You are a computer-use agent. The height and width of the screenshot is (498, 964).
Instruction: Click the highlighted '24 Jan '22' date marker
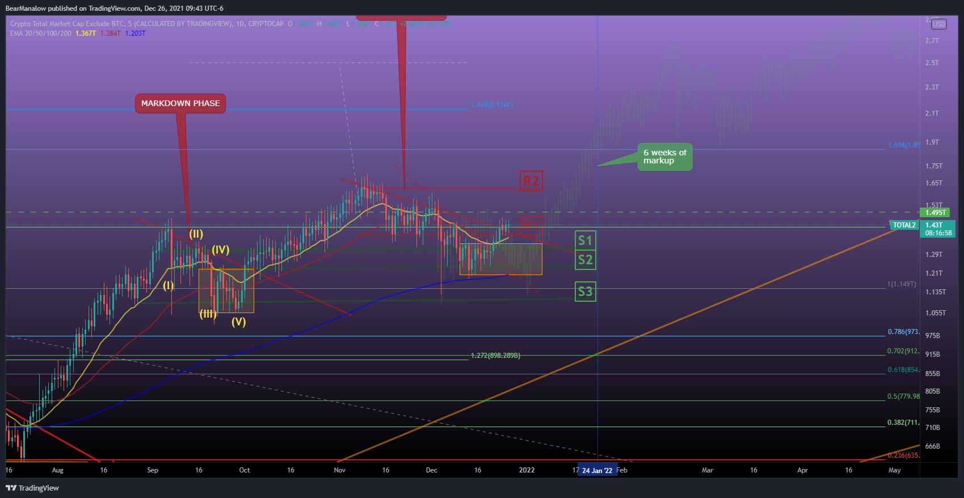click(x=597, y=471)
